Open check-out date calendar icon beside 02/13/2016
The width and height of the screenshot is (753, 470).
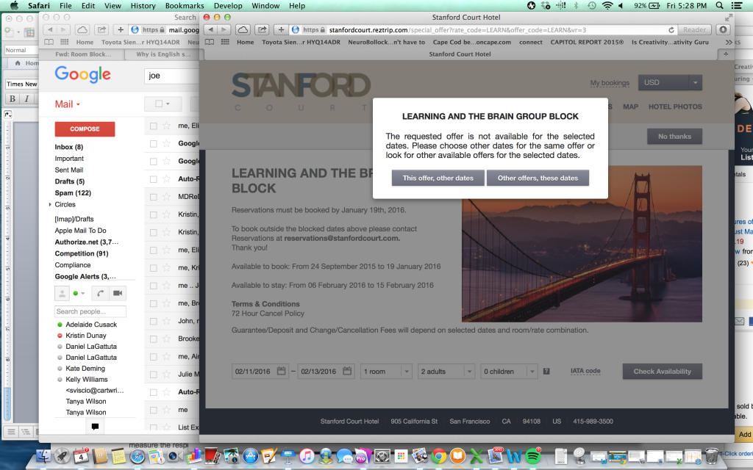coord(347,371)
